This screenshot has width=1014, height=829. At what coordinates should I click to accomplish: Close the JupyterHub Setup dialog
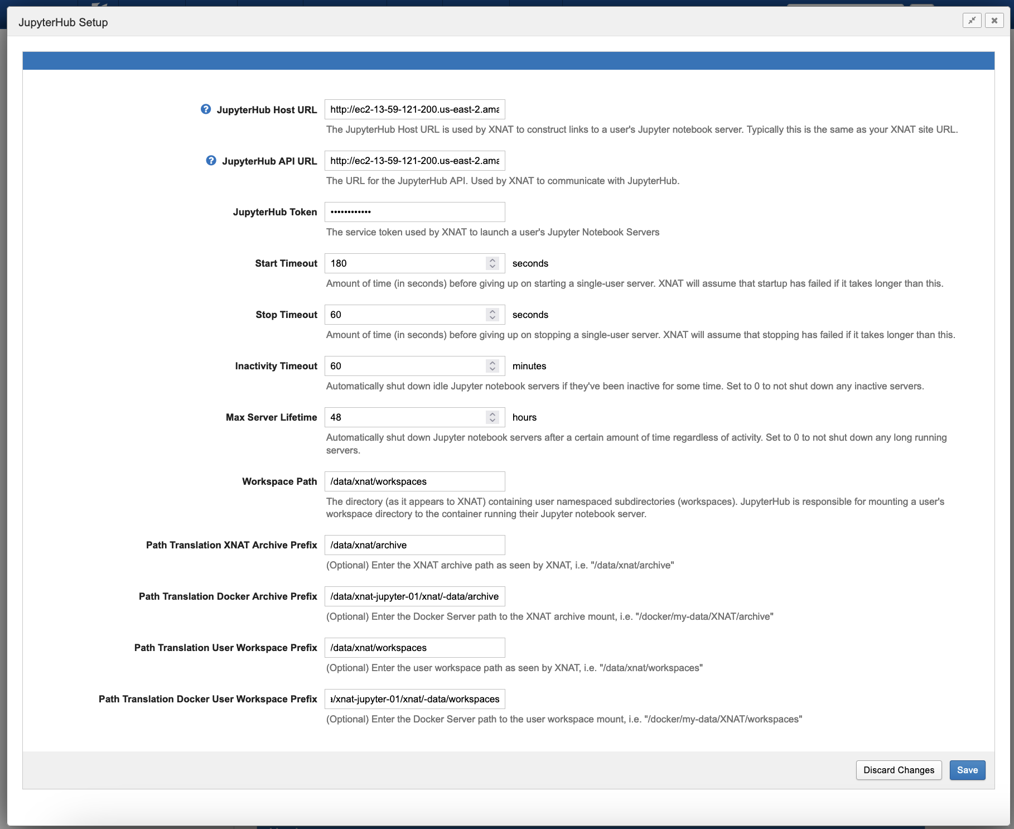pos(994,21)
